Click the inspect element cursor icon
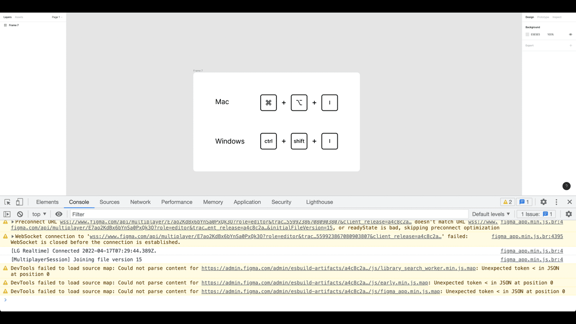Screen dimensions: 576x324 click(x=7, y=202)
